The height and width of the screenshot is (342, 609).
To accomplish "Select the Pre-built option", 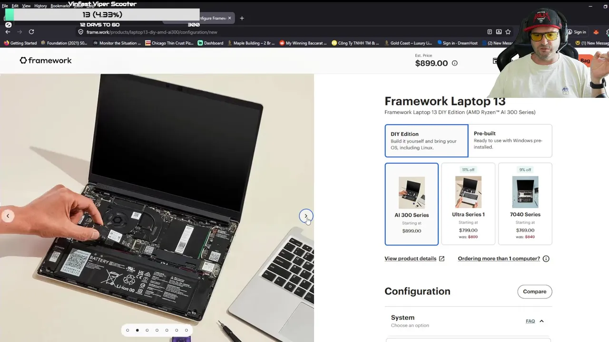I will pos(510,141).
